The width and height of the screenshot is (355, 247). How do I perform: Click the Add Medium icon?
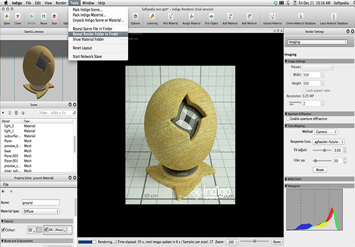coord(249,16)
